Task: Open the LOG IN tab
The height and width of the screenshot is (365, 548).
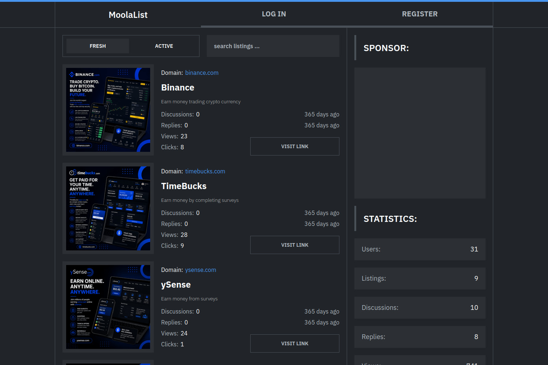Action: pyautogui.click(x=274, y=14)
